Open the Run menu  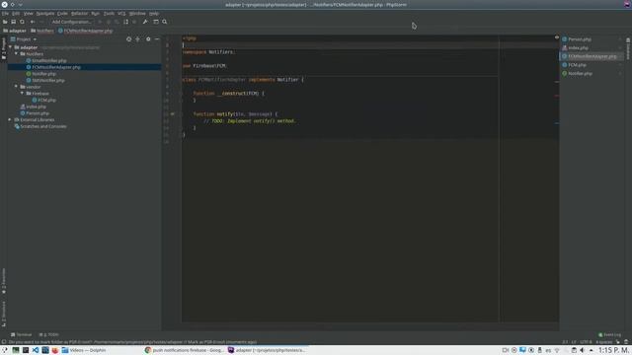point(95,13)
